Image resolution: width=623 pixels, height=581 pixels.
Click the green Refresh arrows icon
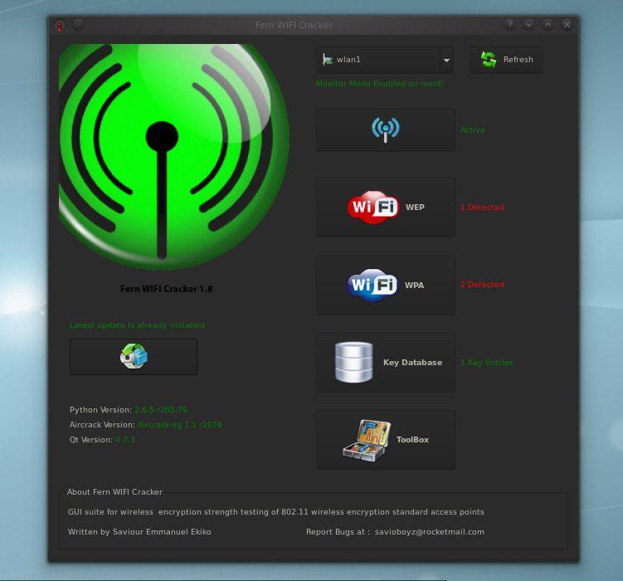pos(489,60)
